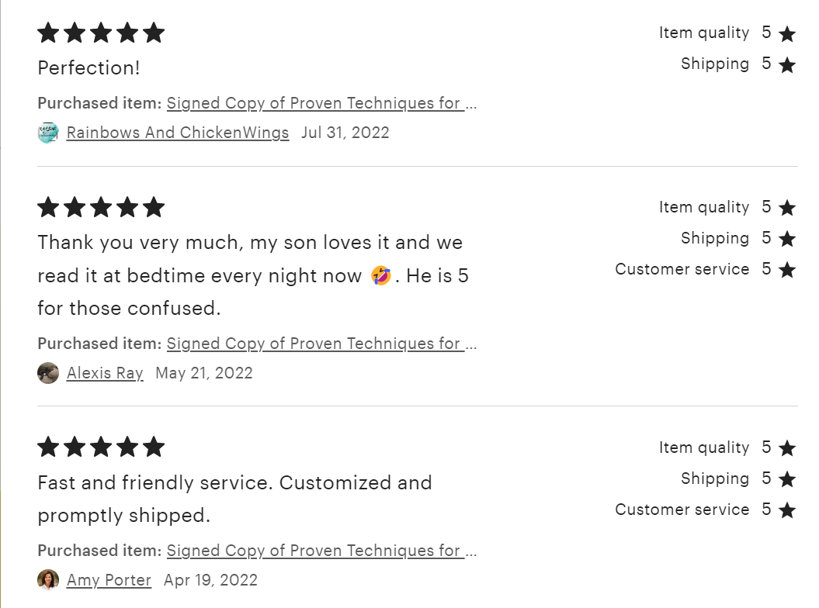
Task: Click Rainbows And ChickenWings profile avatar
Action: 47,133
